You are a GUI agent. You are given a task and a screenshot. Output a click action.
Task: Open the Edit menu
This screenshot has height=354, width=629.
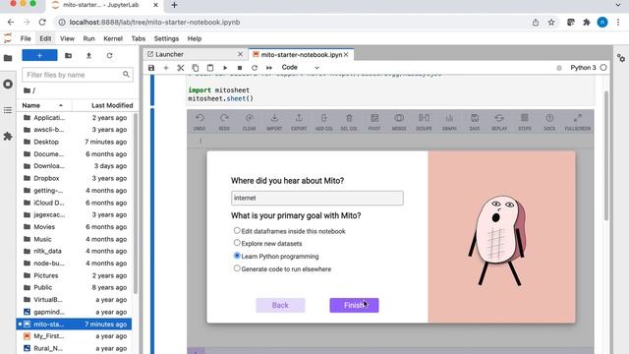[45, 38]
